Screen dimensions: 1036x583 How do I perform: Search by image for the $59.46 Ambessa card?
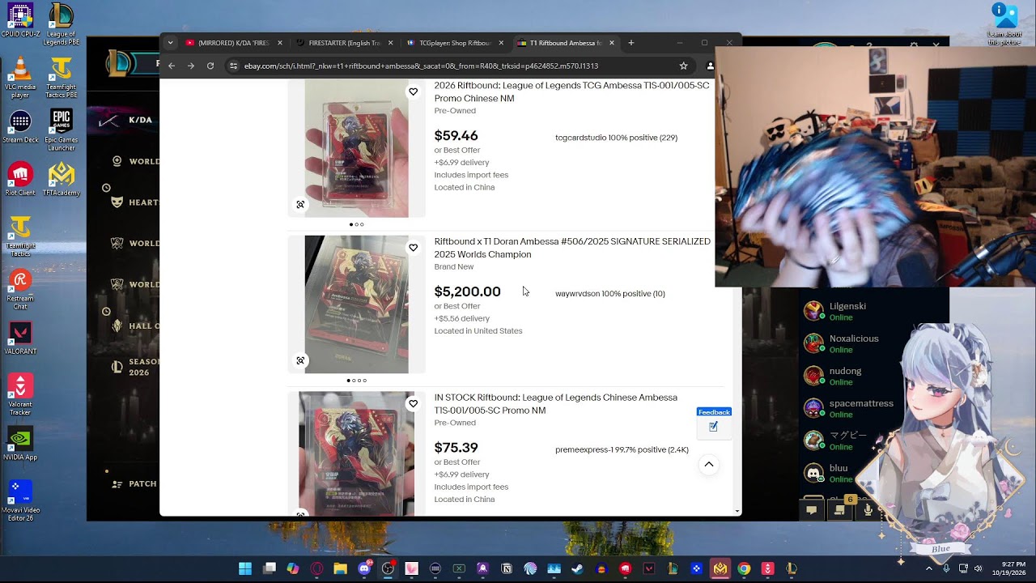[x=300, y=205]
